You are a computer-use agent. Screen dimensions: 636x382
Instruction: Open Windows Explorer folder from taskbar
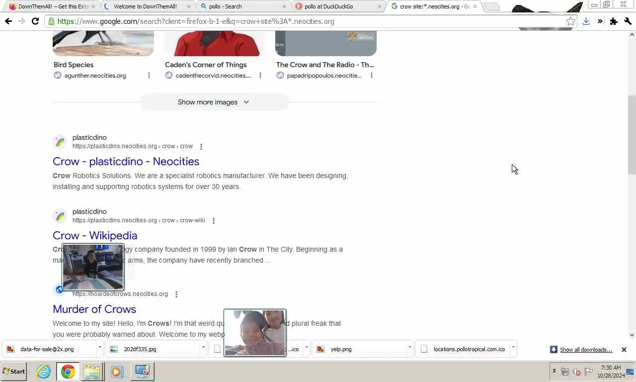[x=92, y=372]
